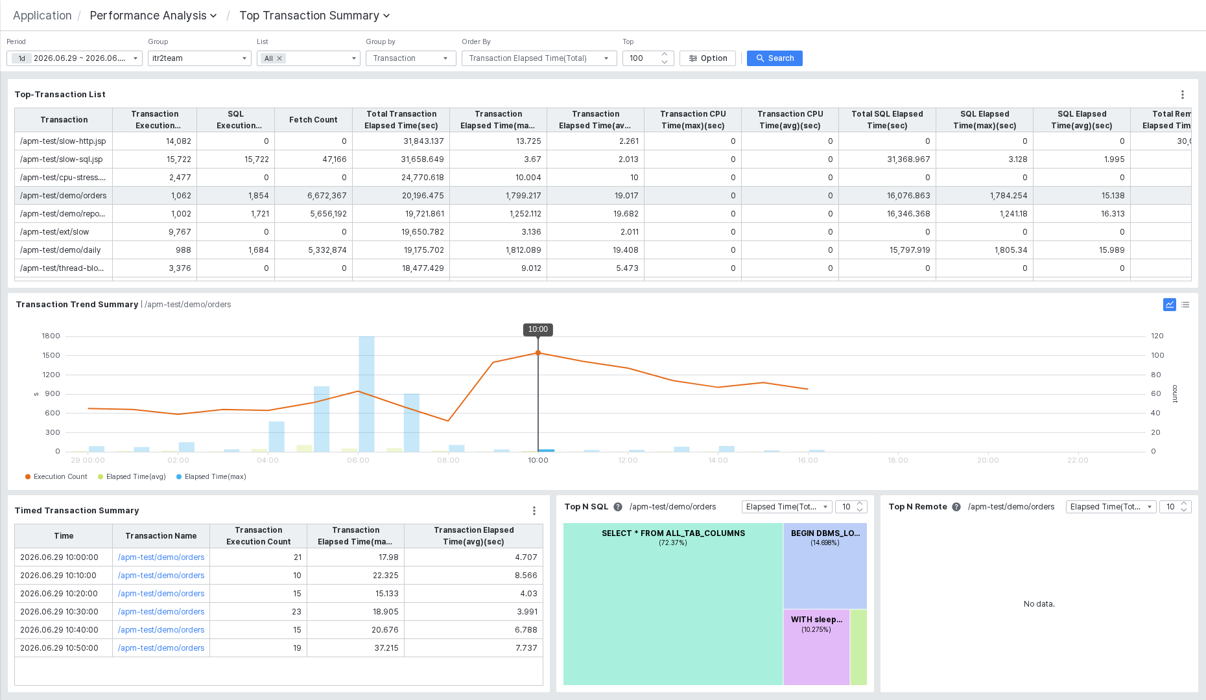Switch trend summary to list view
Viewport: 1206px width, 700px height.
pyautogui.click(x=1185, y=305)
